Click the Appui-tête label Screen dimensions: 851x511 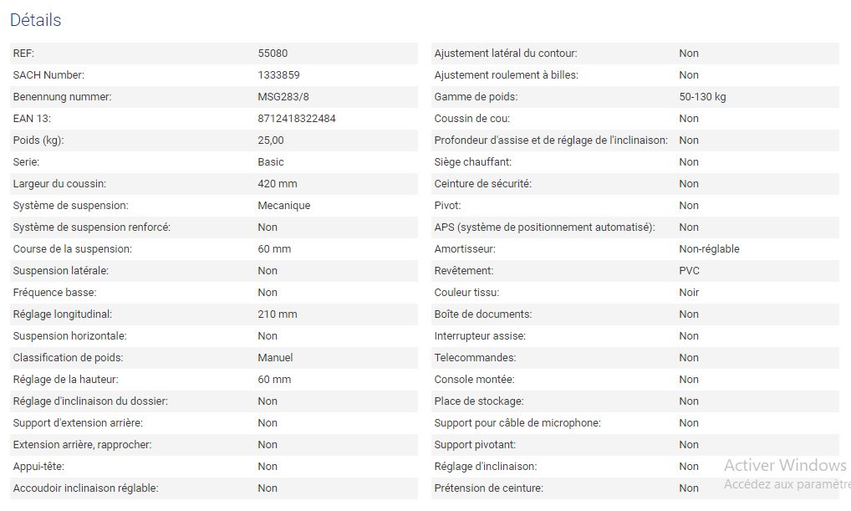(x=38, y=467)
